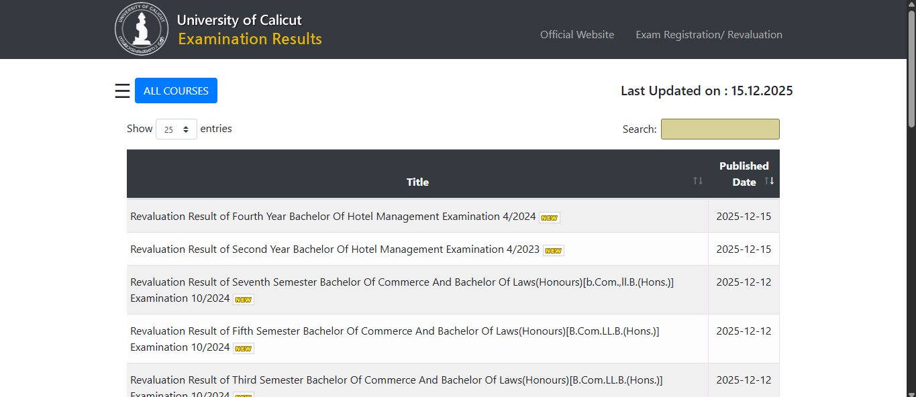Viewport: 916px width, 397px height.
Task: Sort by Published Date column arrows
Action: coord(769,181)
